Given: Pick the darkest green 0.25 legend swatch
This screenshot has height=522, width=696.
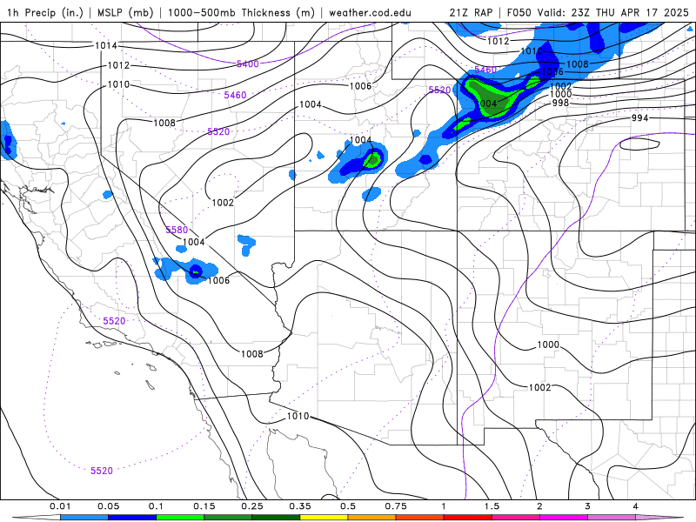Looking at the screenshot, I should pyautogui.click(x=276, y=518).
